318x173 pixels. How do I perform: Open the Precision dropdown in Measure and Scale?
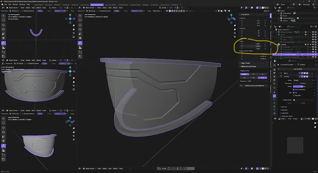coord(254,81)
